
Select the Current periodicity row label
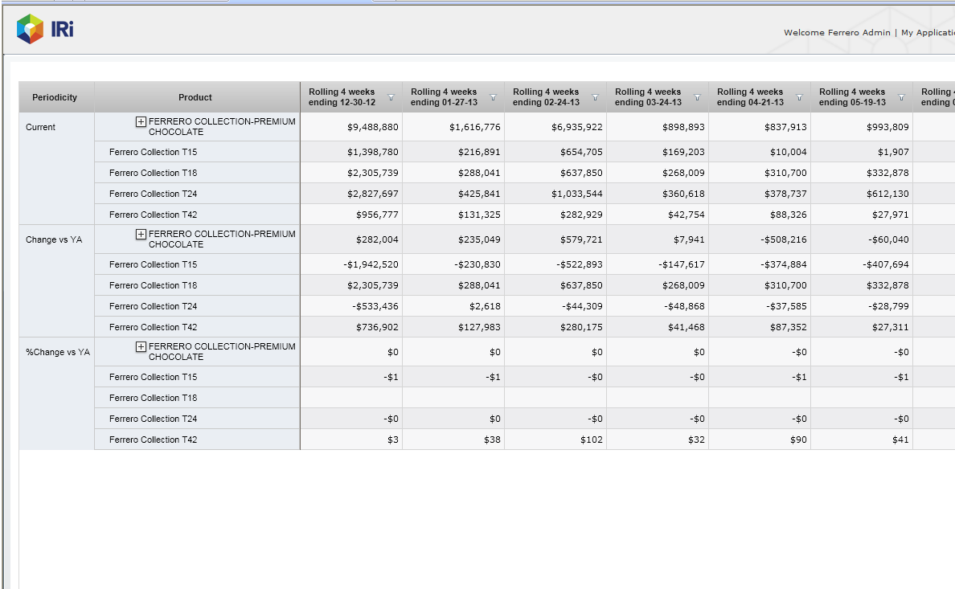tap(40, 127)
